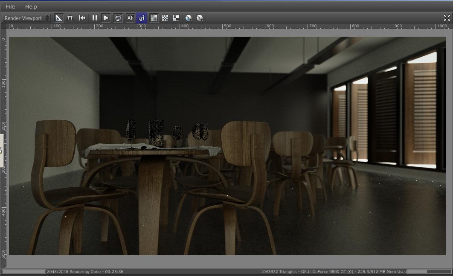Screen dimensions: 453x276
Task: Toggle the highlighted AF picker button
Action: (142, 18)
